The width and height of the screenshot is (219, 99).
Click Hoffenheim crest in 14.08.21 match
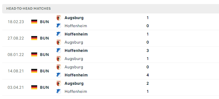59,75
